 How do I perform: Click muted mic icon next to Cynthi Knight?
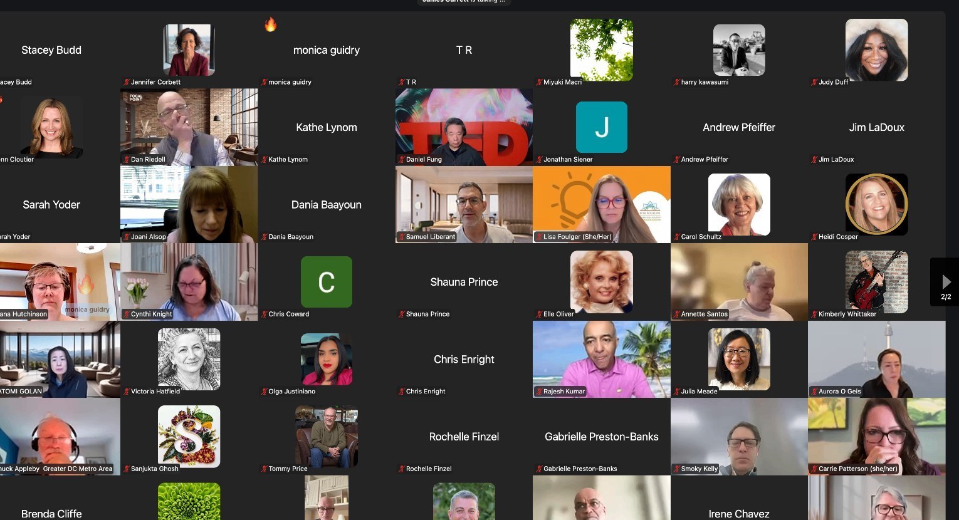[127, 314]
